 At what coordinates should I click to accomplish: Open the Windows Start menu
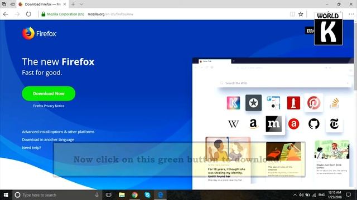point(6,195)
